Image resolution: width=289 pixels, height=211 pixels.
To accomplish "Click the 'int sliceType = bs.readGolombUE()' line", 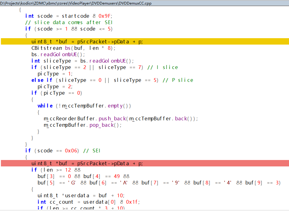I will [82, 61].
